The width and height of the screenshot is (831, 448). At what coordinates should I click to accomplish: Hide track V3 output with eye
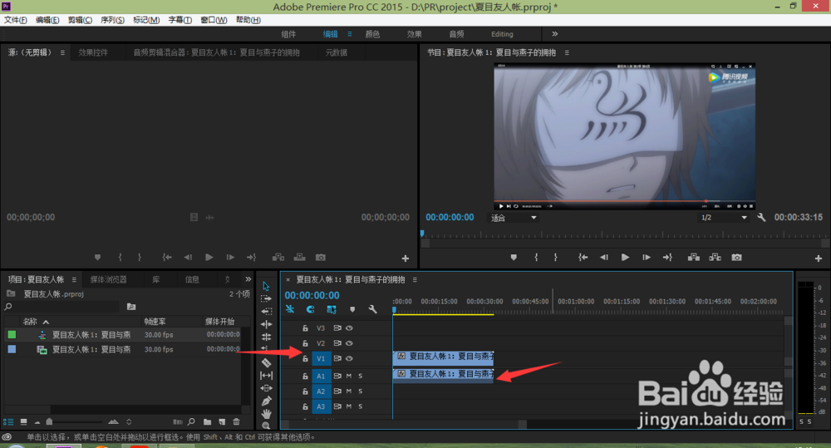click(349, 328)
